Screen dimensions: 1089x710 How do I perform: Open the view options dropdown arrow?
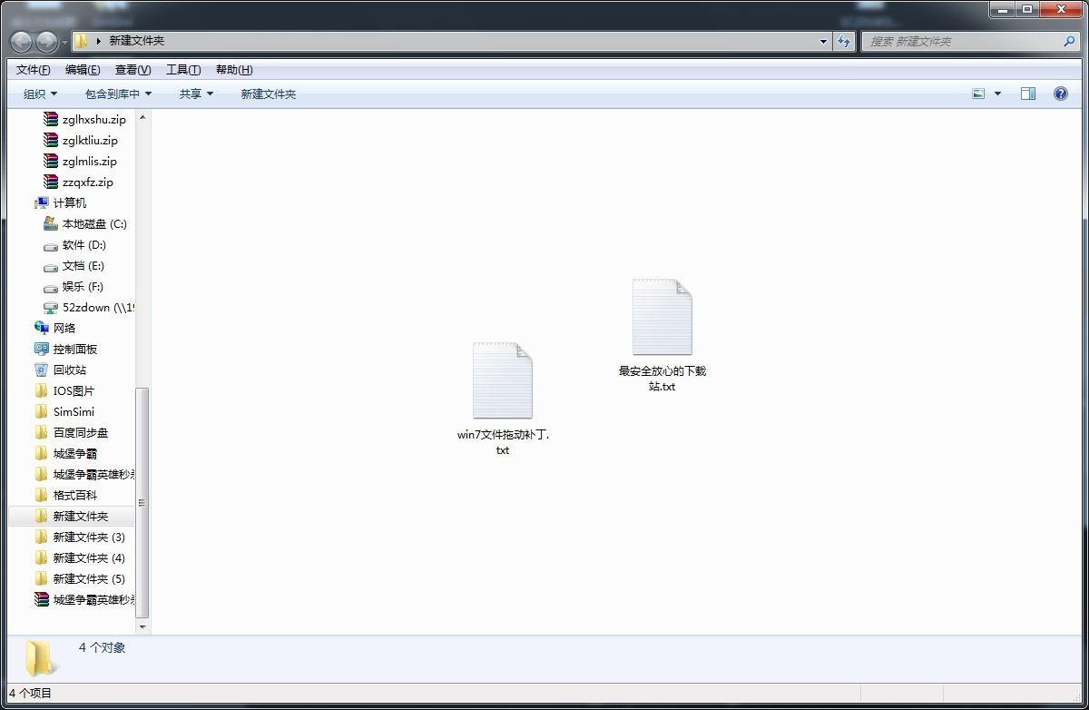(998, 94)
